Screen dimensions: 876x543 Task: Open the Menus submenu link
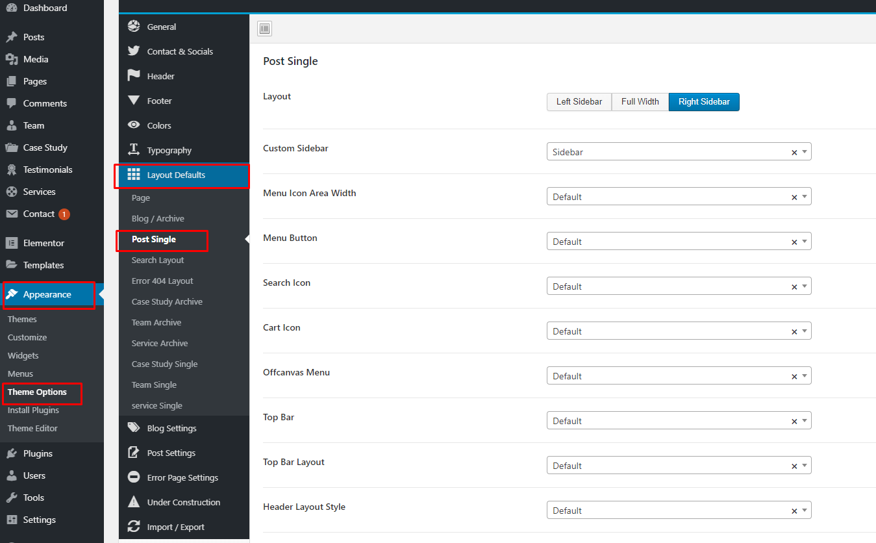point(20,373)
